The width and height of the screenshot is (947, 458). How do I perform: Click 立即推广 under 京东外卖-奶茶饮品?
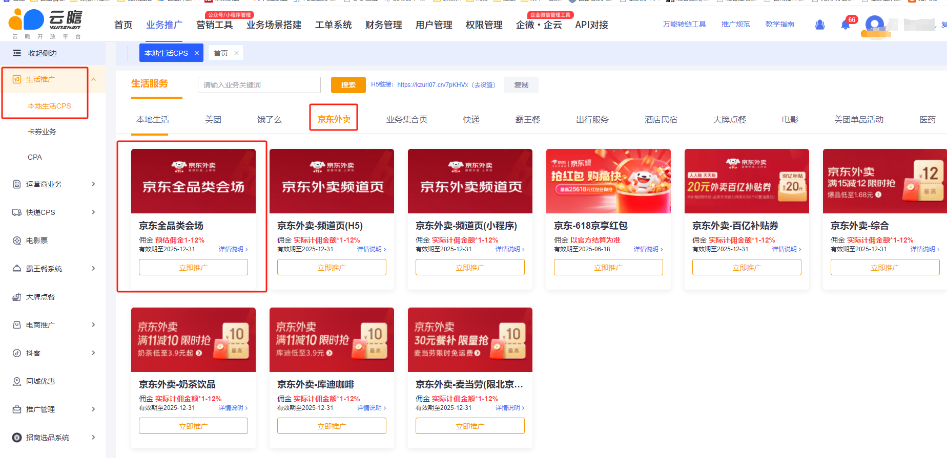click(x=193, y=426)
